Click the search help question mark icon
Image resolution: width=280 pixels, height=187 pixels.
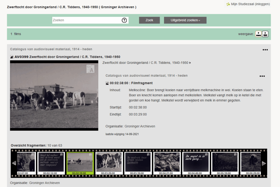point(124,20)
